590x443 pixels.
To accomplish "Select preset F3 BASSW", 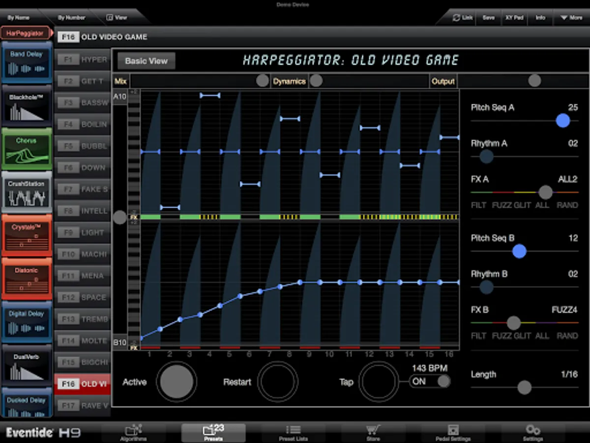I will pos(83,103).
